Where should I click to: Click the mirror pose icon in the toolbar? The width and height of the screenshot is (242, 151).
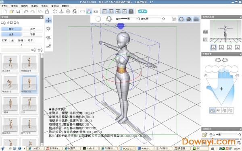pyautogui.click(x=75, y=11)
